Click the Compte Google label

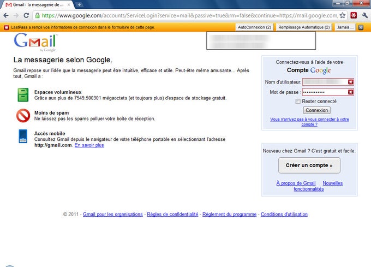pos(309,70)
